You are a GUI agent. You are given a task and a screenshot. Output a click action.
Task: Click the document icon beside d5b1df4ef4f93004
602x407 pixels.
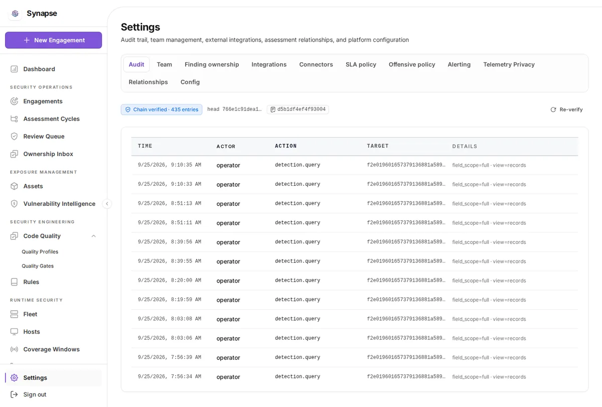pyautogui.click(x=273, y=109)
